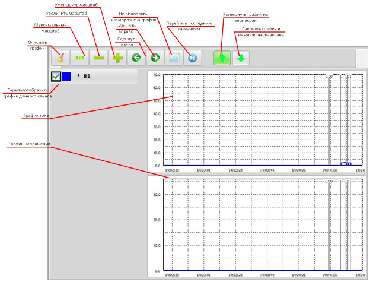Shift the graph left with the left arrow
Image resolution: width=370 pixels, height=282 pixels.
point(137,58)
